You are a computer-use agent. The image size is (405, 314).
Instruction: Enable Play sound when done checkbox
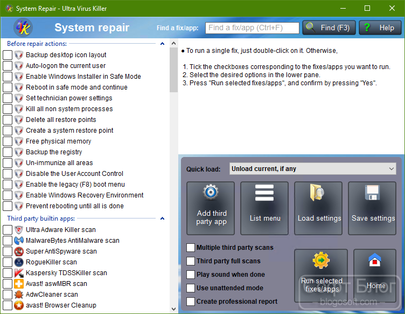pyautogui.click(x=191, y=275)
